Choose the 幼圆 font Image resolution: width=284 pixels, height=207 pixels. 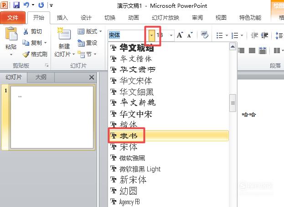click(169, 191)
